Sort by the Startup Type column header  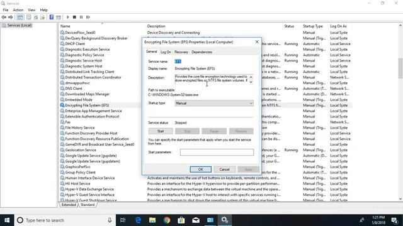pos(315,26)
